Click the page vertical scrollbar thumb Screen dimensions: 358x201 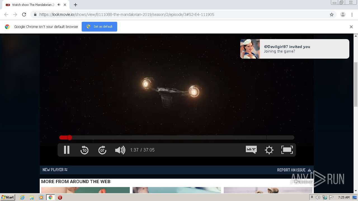click(356, 84)
